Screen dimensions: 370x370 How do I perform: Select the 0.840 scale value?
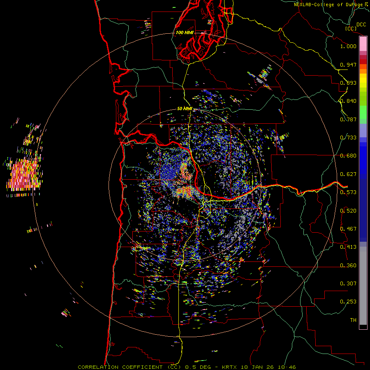[348, 101]
